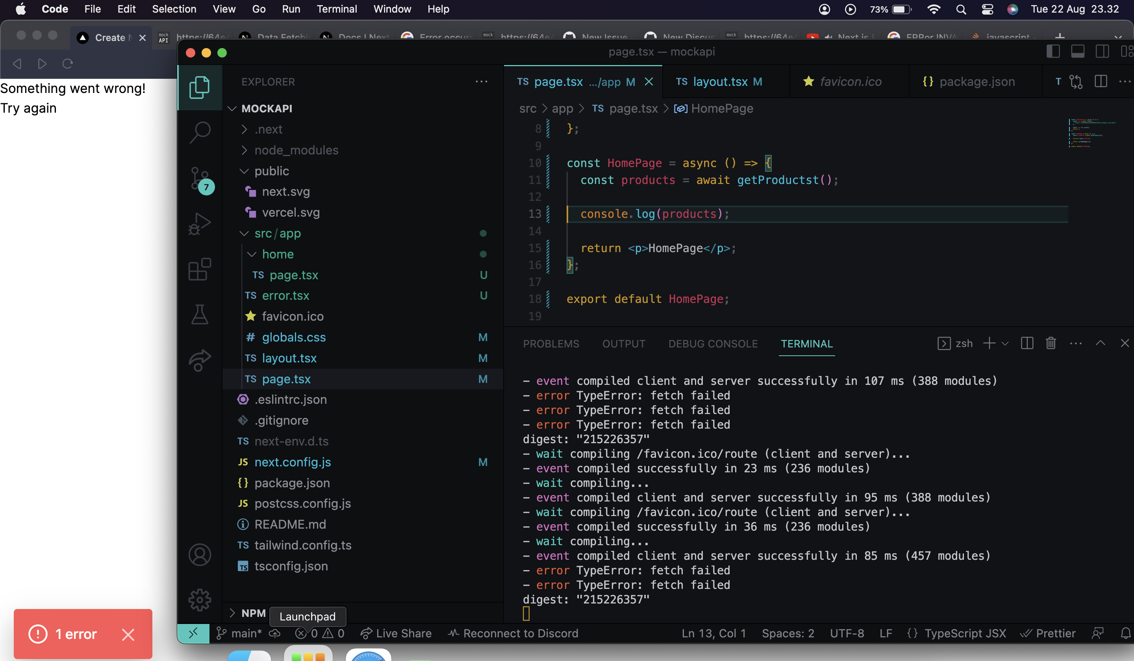Screen dimensions: 1134x661
Task: Toggle the bottom panel visibility
Action: tap(1078, 51)
